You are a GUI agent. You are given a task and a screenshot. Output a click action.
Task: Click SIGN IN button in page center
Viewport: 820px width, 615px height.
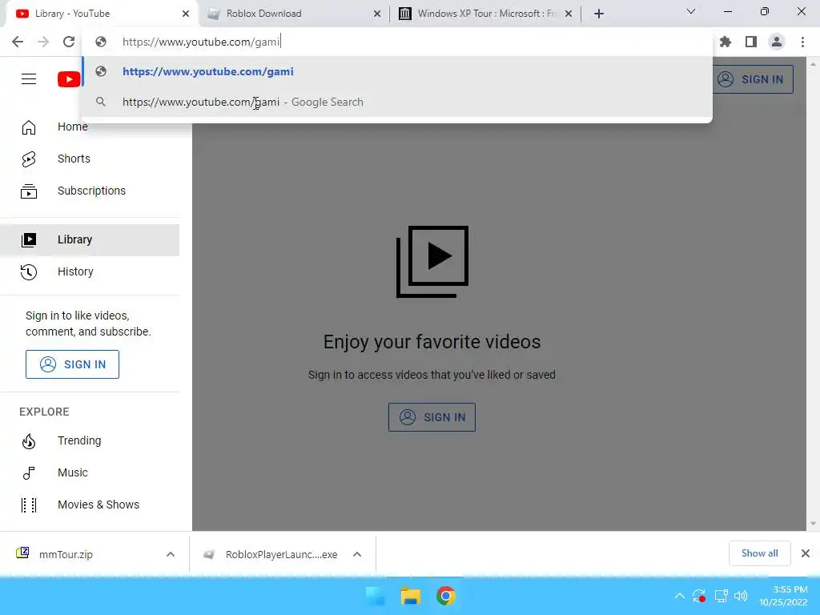click(432, 417)
